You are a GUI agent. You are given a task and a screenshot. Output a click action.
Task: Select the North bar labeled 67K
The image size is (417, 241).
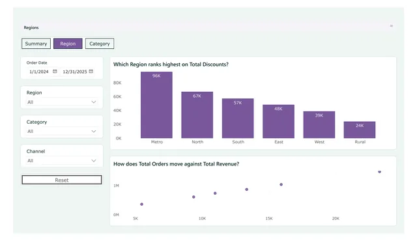coord(197,115)
